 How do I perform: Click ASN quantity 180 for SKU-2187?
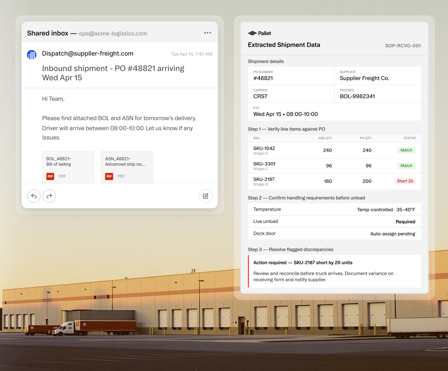[328, 181]
